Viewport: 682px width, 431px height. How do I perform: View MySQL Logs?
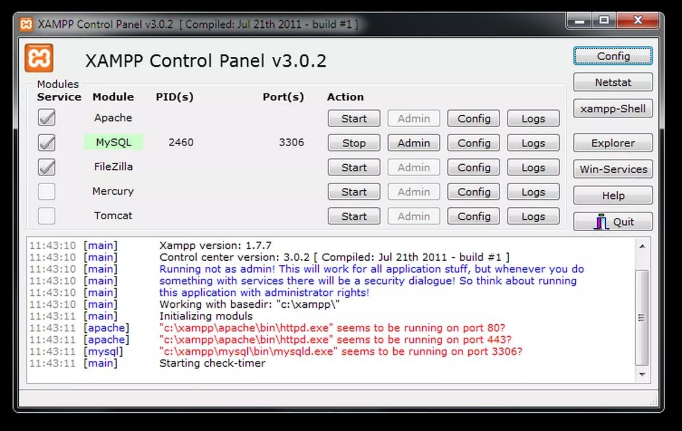click(x=533, y=143)
